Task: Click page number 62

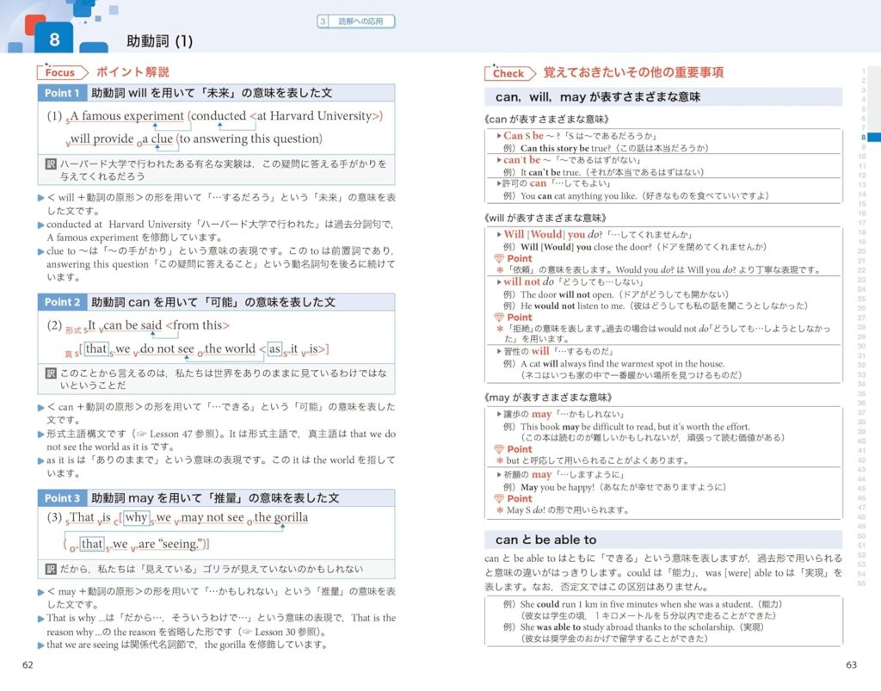Action: click(28, 665)
